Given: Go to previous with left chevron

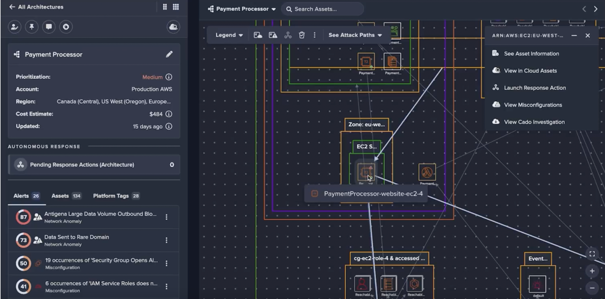Looking at the screenshot, I should pos(584,9).
